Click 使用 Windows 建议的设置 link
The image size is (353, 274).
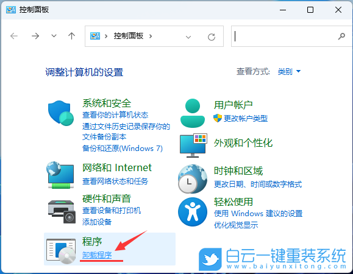259,213
